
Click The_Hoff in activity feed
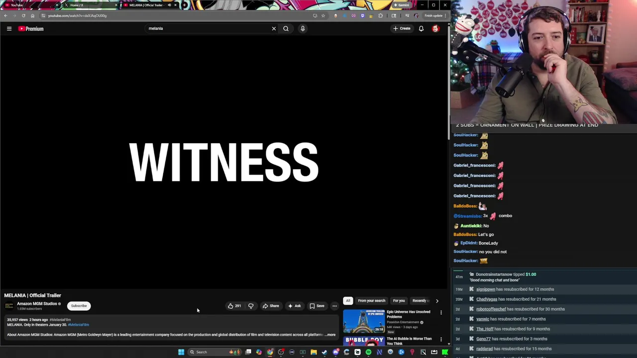(x=485, y=329)
